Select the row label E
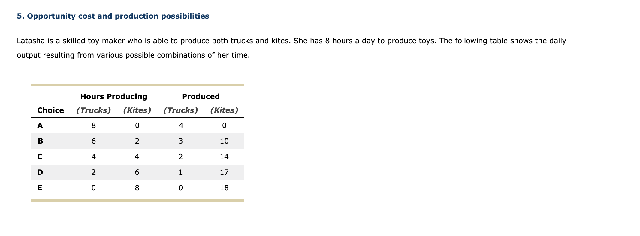 [x=40, y=188]
